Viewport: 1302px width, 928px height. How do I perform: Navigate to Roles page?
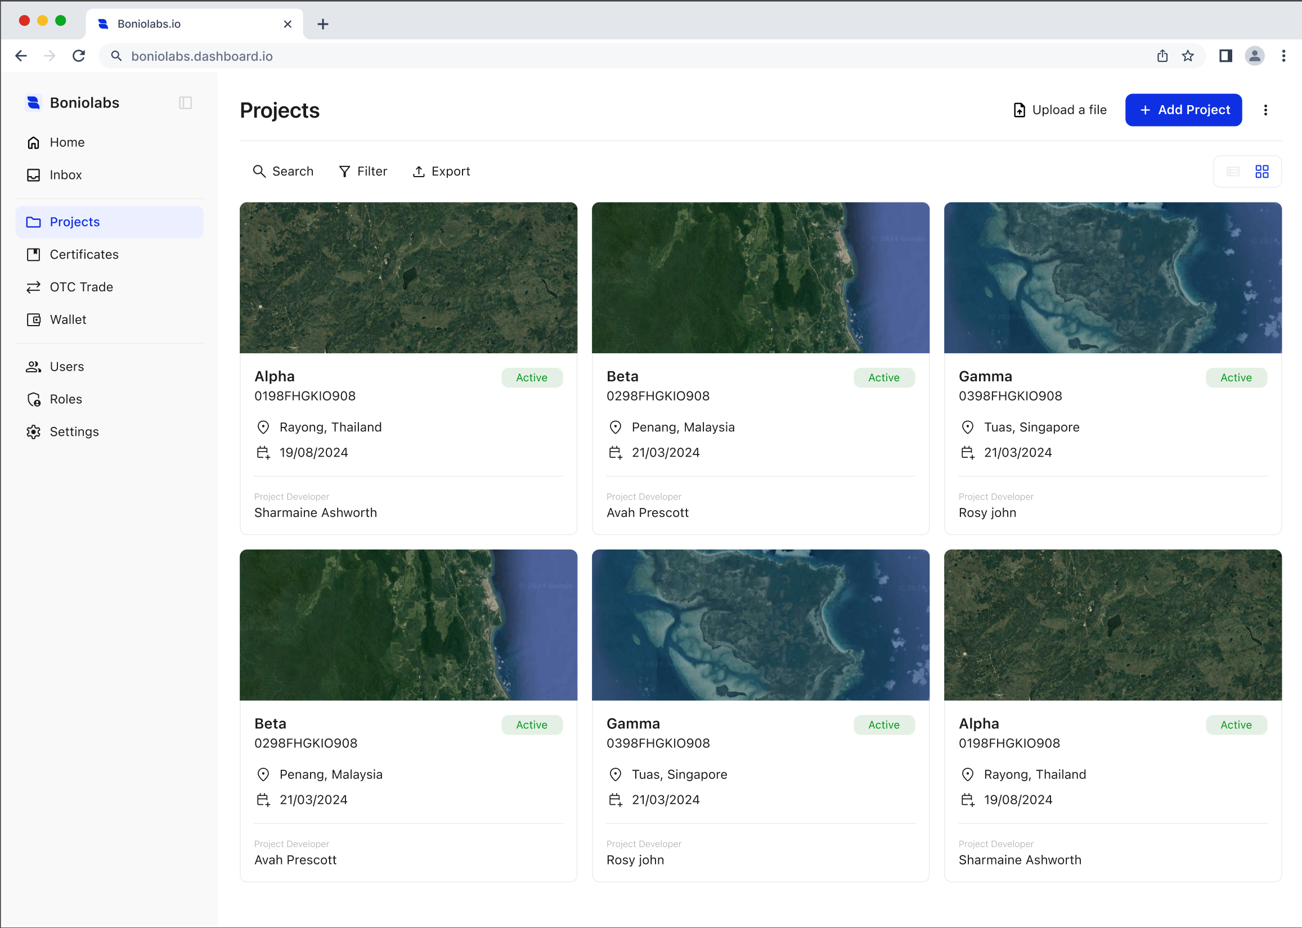pos(66,399)
